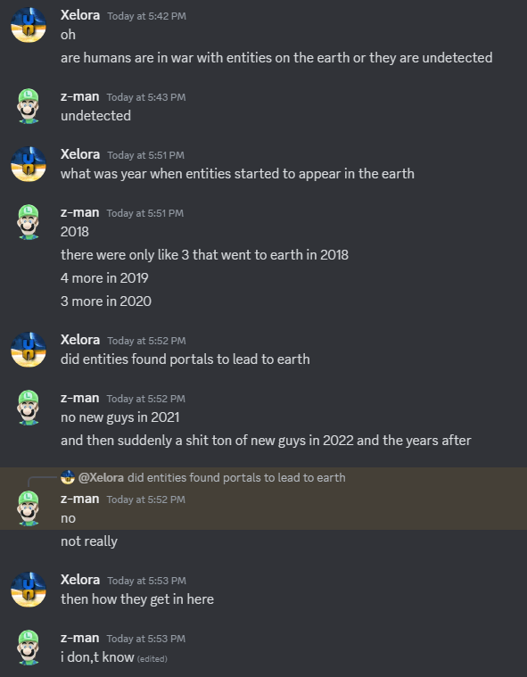Click the Xelora username at 5:53 PM
Screen dimensions: 527x677
[80, 580]
